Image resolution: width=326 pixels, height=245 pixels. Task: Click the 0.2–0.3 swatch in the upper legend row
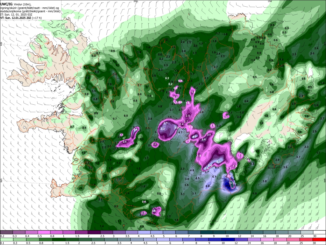point(6,232)
